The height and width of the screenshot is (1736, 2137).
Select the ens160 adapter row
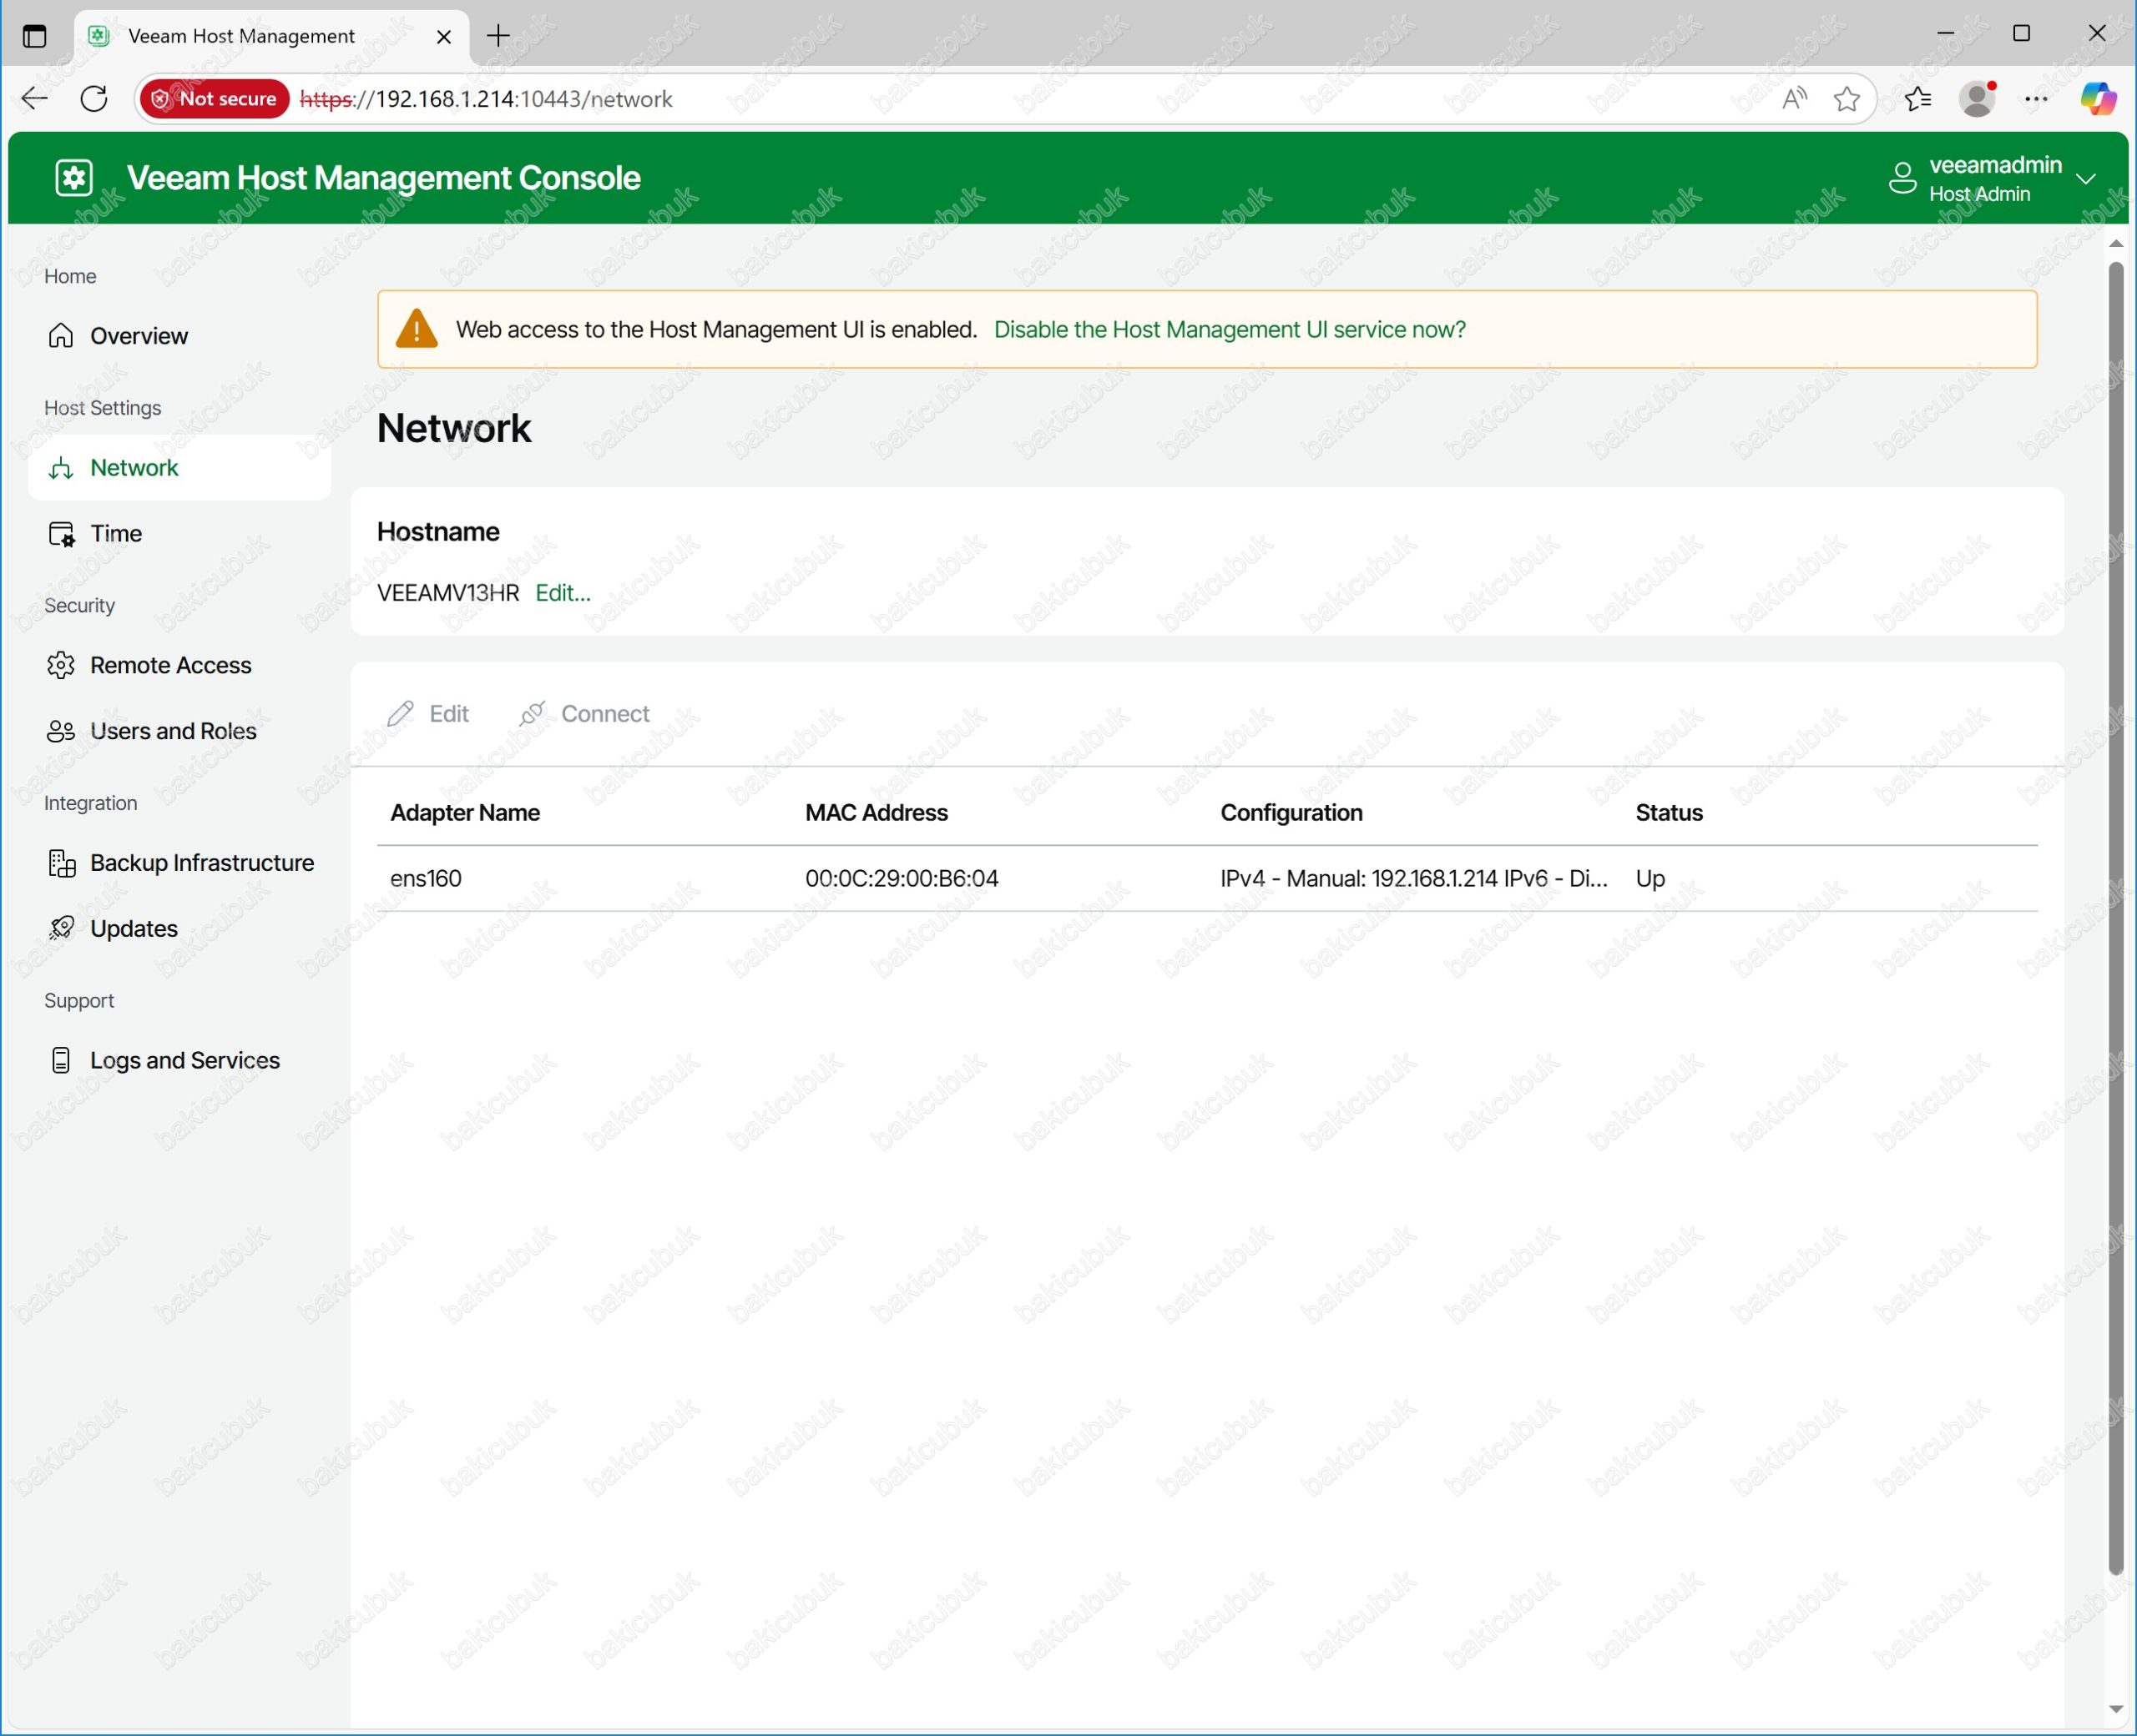click(x=1208, y=878)
